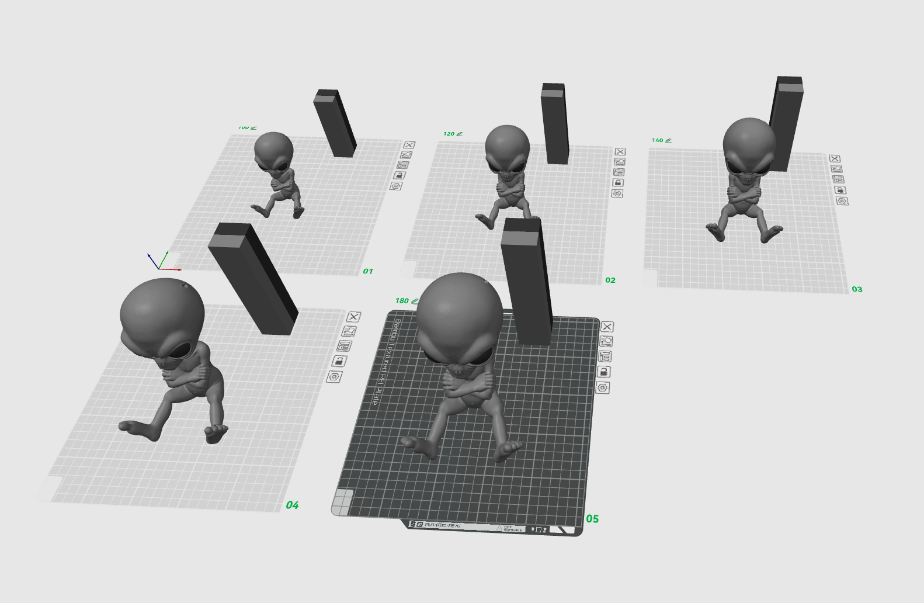Arrange objects on plate 05

coord(605,356)
